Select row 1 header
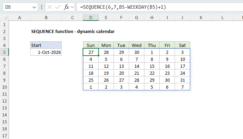 tap(4, 24)
